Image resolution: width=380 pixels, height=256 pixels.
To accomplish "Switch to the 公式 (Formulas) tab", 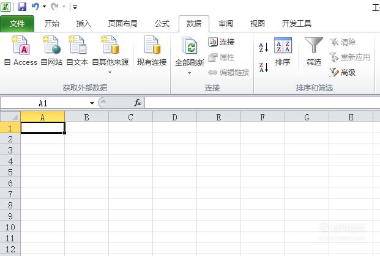I will 162,23.
